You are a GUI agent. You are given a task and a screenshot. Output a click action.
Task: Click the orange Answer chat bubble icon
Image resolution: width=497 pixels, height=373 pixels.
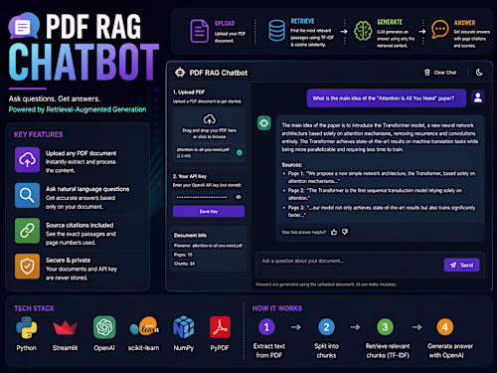(x=440, y=29)
